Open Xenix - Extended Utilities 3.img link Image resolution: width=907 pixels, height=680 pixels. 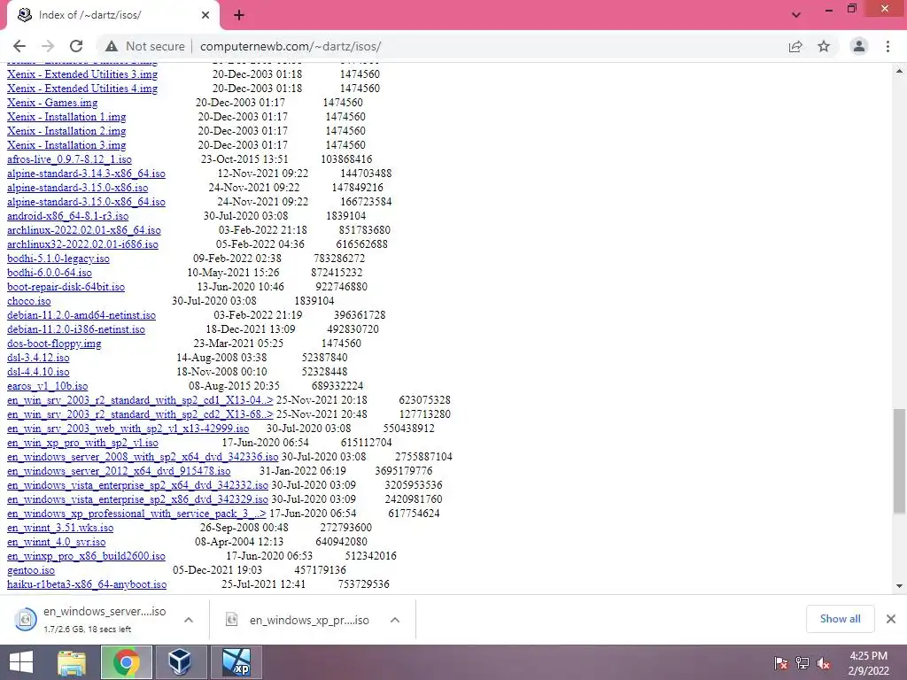(x=82, y=74)
